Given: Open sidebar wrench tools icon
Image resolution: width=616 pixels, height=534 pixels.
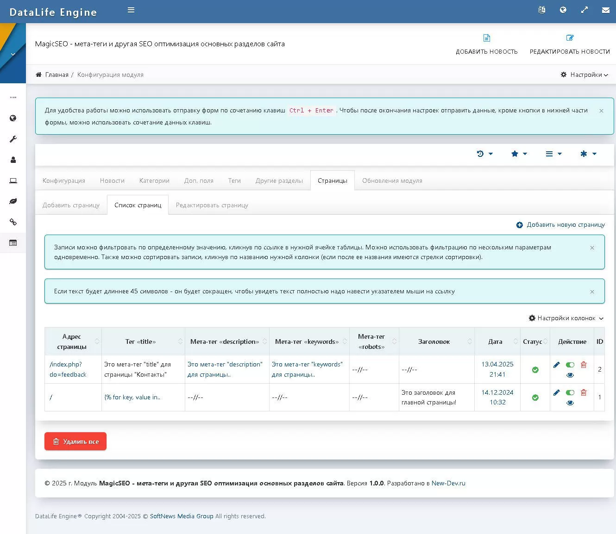Looking at the screenshot, I should 13,139.
